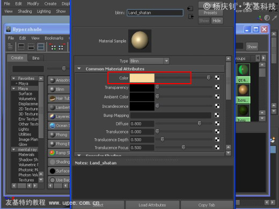The height and width of the screenshot is (209, 279).
Task: Open the material Type dropdown
Action: pyautogui.click(x=149, y=61)
